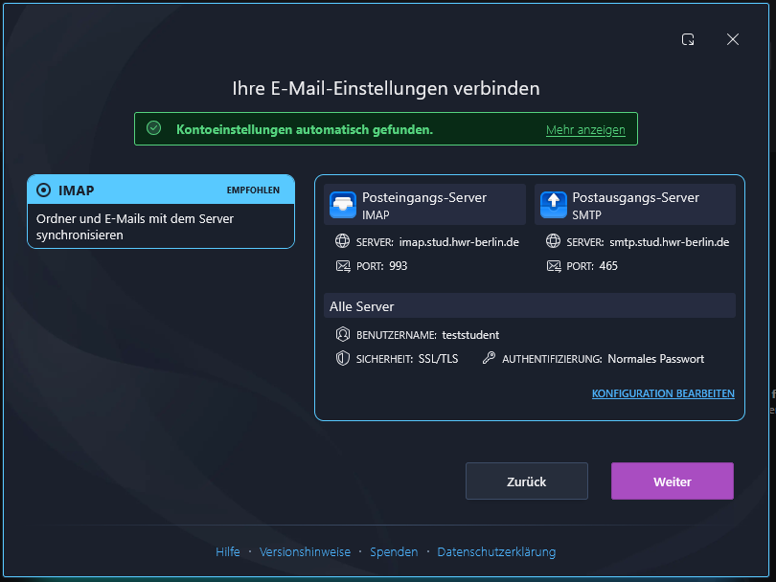Click the window resize icon at top right

(688, 39)
